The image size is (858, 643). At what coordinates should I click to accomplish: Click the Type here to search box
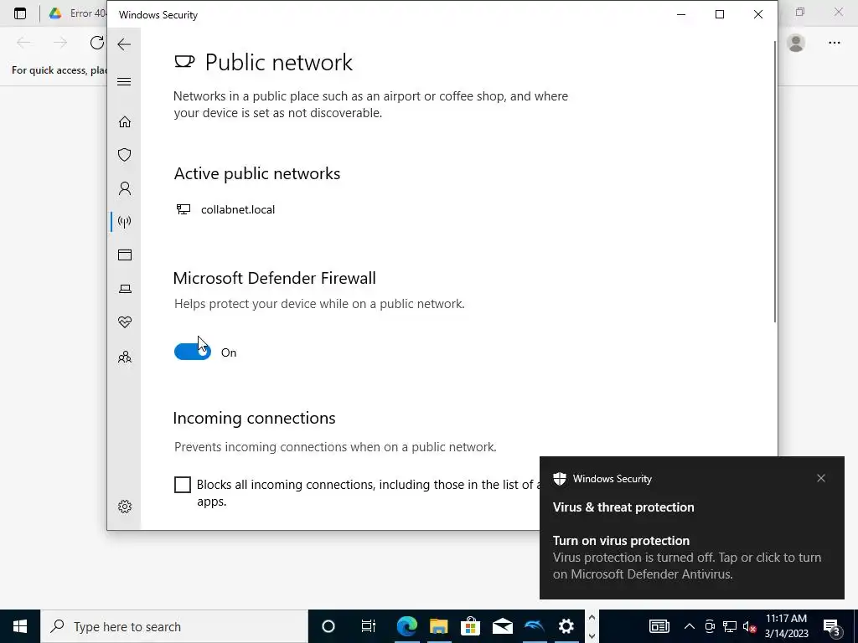174,626
